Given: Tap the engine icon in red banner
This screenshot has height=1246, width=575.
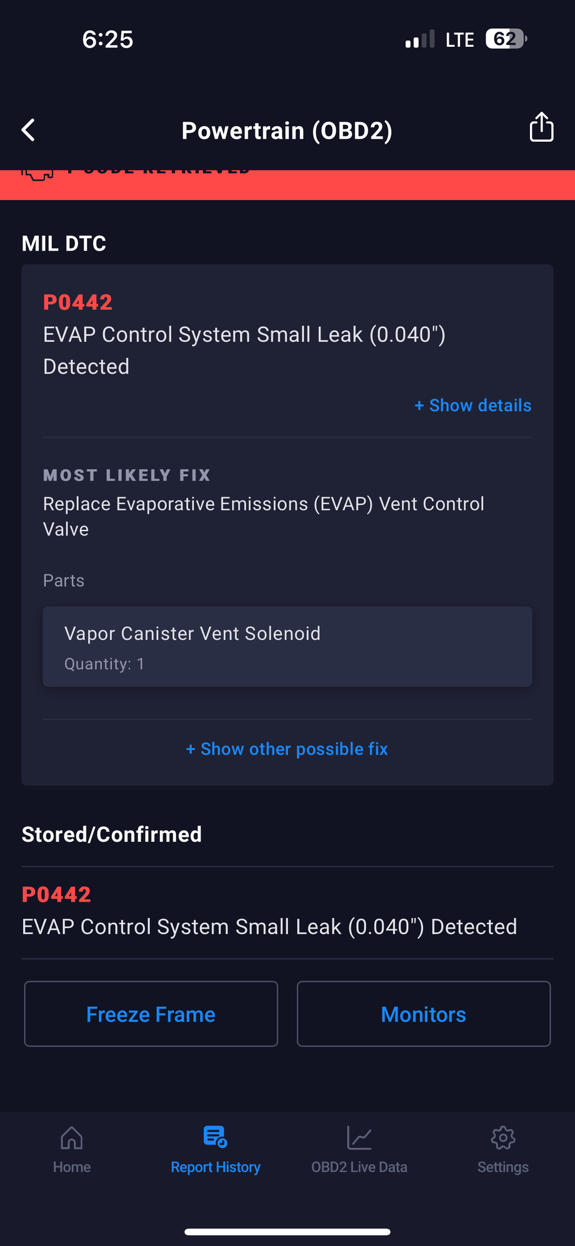Looking at the screenshot, I should [x=37, y=173].
